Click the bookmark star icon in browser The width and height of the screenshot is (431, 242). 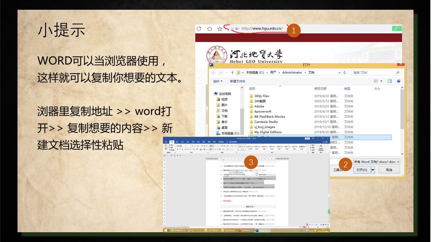click(220, 29)
